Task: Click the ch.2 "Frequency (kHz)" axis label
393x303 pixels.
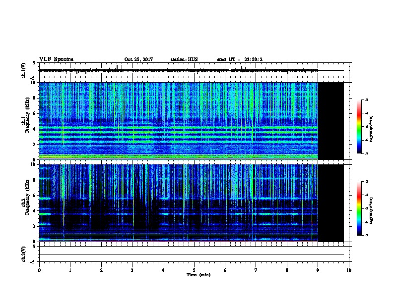Action: coord(27,197)
